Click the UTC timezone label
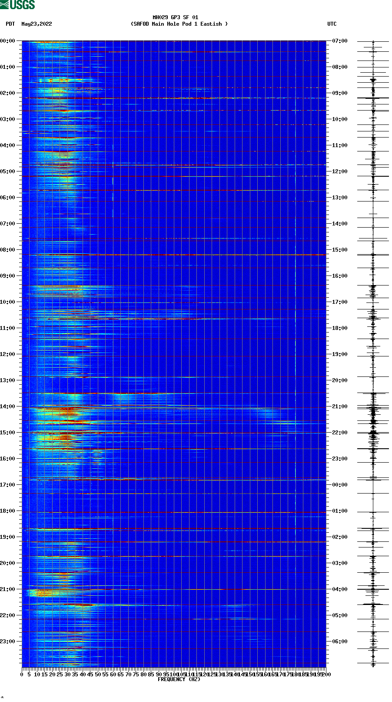392x702 pixels. (332, 24)
